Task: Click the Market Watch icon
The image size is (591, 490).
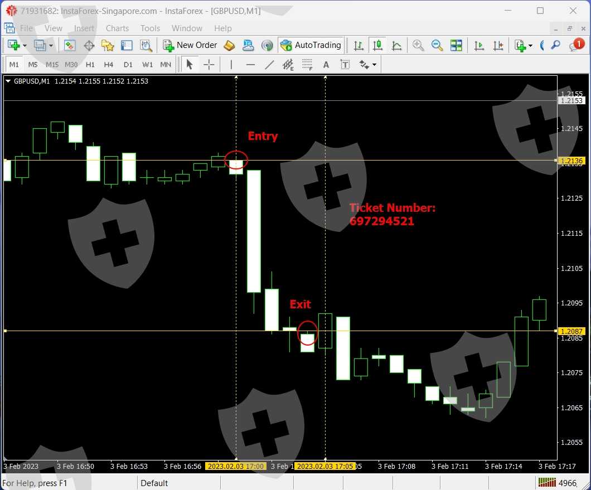Action: coord(70,45)
